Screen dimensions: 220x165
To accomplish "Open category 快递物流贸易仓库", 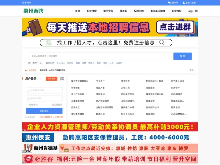I will 155,94.
